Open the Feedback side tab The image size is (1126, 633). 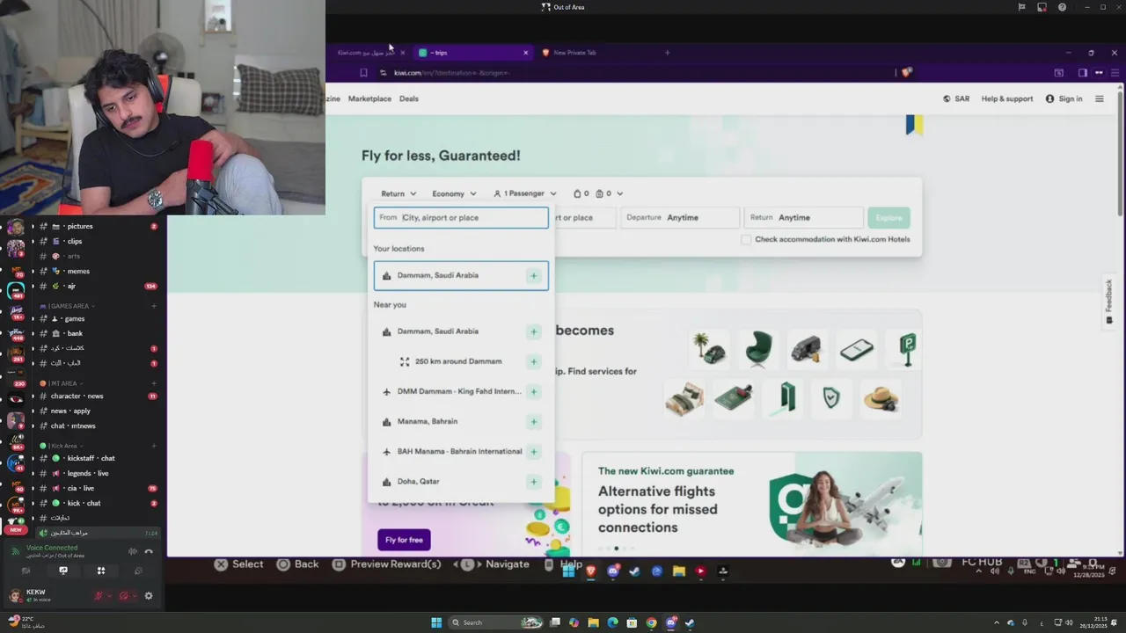click(x=1108, y=301)
